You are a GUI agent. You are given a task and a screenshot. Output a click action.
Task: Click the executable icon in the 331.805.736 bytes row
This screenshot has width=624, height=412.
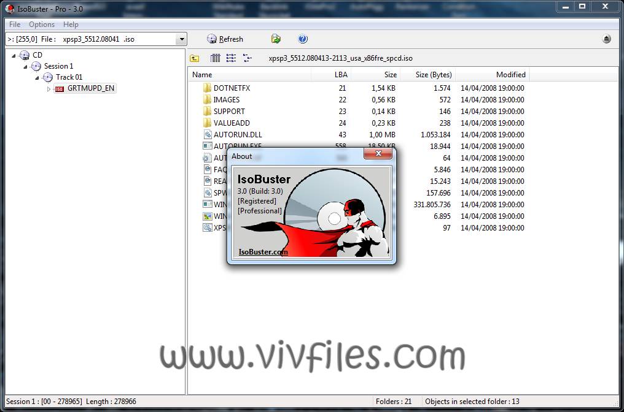pyautogui.click(x=208, y=204)
